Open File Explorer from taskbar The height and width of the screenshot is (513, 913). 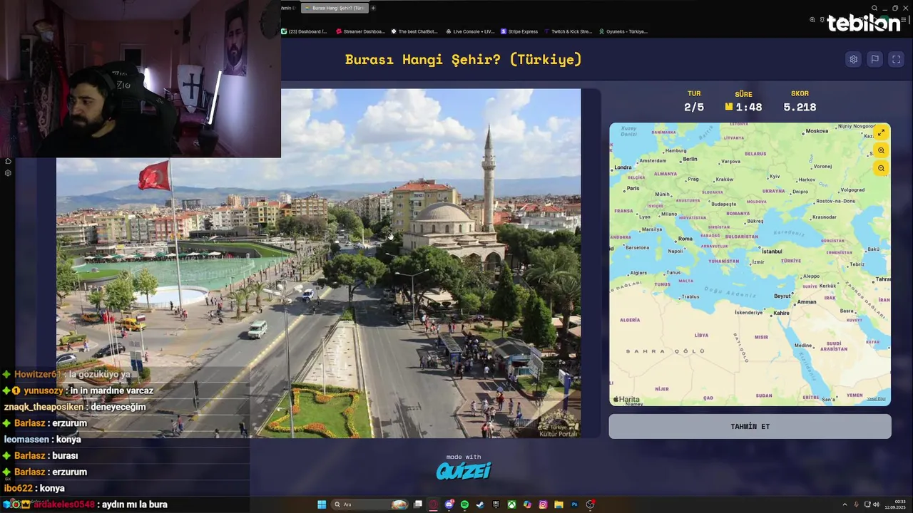click(x=559, y=504)
